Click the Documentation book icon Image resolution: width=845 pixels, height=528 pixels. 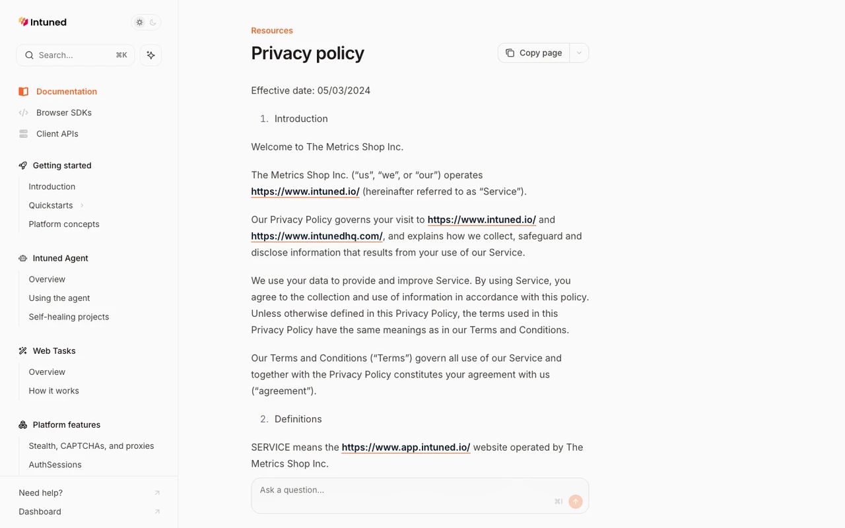coord(24,92)
